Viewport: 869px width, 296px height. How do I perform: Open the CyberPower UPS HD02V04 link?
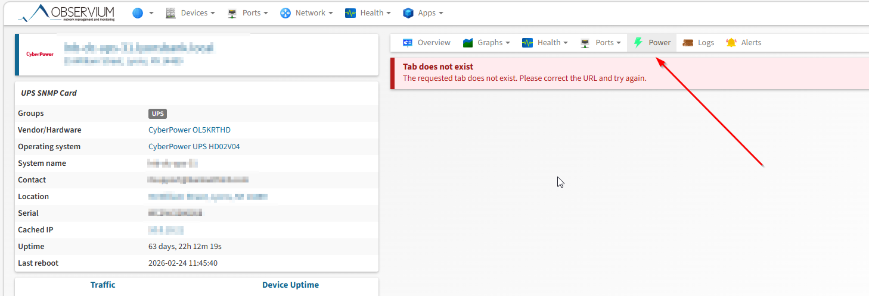pos(194,147)
